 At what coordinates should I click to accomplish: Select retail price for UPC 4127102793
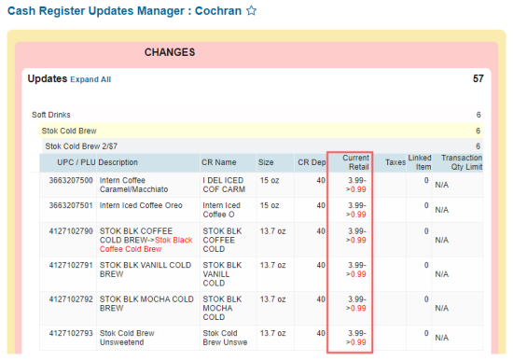(x=356, y=338)
